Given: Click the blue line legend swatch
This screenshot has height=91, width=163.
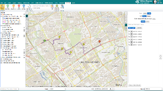Looking at the screenshot, I should coord(4,18).
